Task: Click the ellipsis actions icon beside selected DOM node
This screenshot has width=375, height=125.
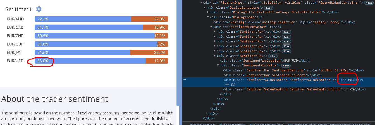Action: [184, 80]
